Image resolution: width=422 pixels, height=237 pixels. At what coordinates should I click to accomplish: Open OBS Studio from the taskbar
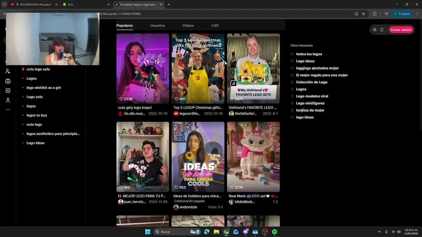pyautogui.click(x=265, y=232)
